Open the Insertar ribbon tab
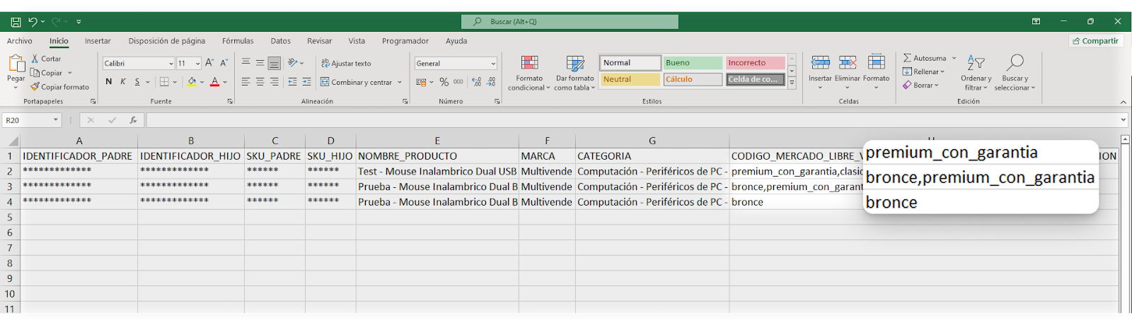The image size is (1132, 325). point(98,41)
